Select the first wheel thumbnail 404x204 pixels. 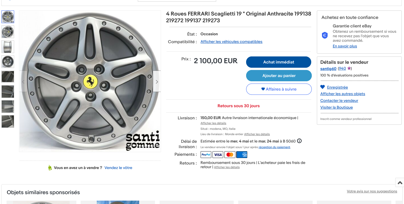[8, 17]
